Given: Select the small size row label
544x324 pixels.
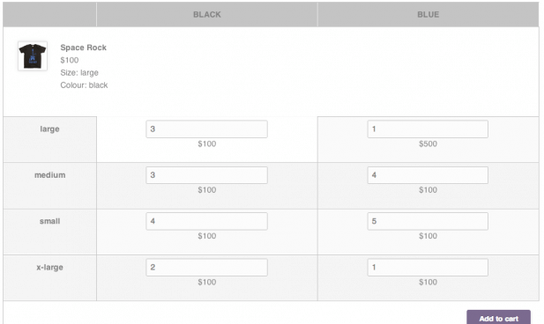Looking at the screenshot, I should pos(49,221).
